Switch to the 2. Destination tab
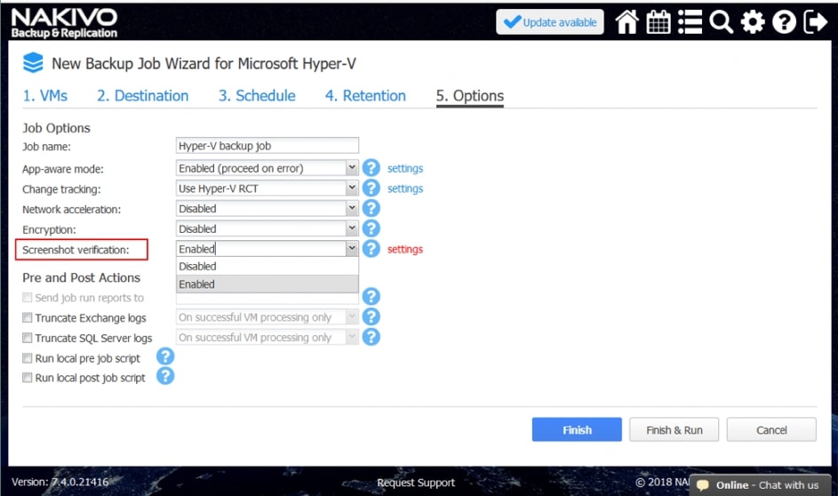Viewport: 838px width, 496px height. (142, 96)
